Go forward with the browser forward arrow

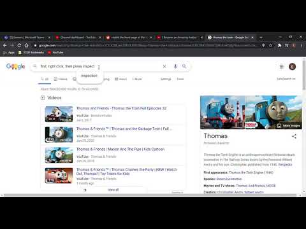(12, 45)
